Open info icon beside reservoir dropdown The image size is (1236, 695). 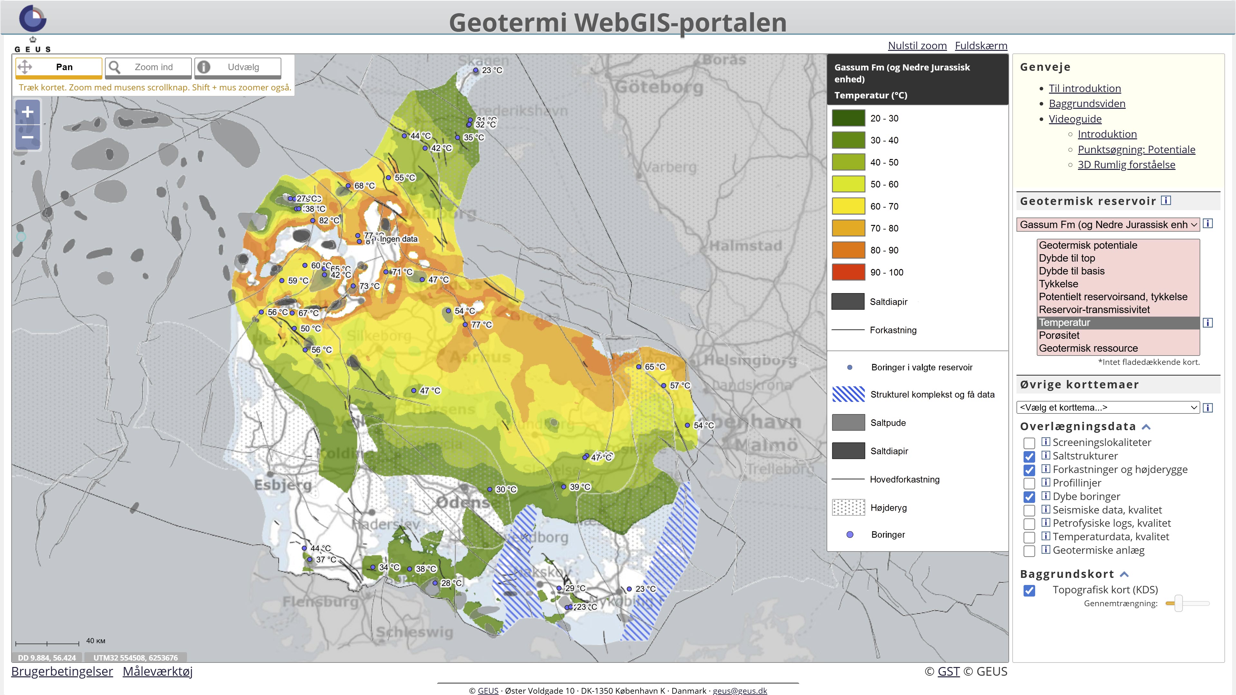(1208, 224)
